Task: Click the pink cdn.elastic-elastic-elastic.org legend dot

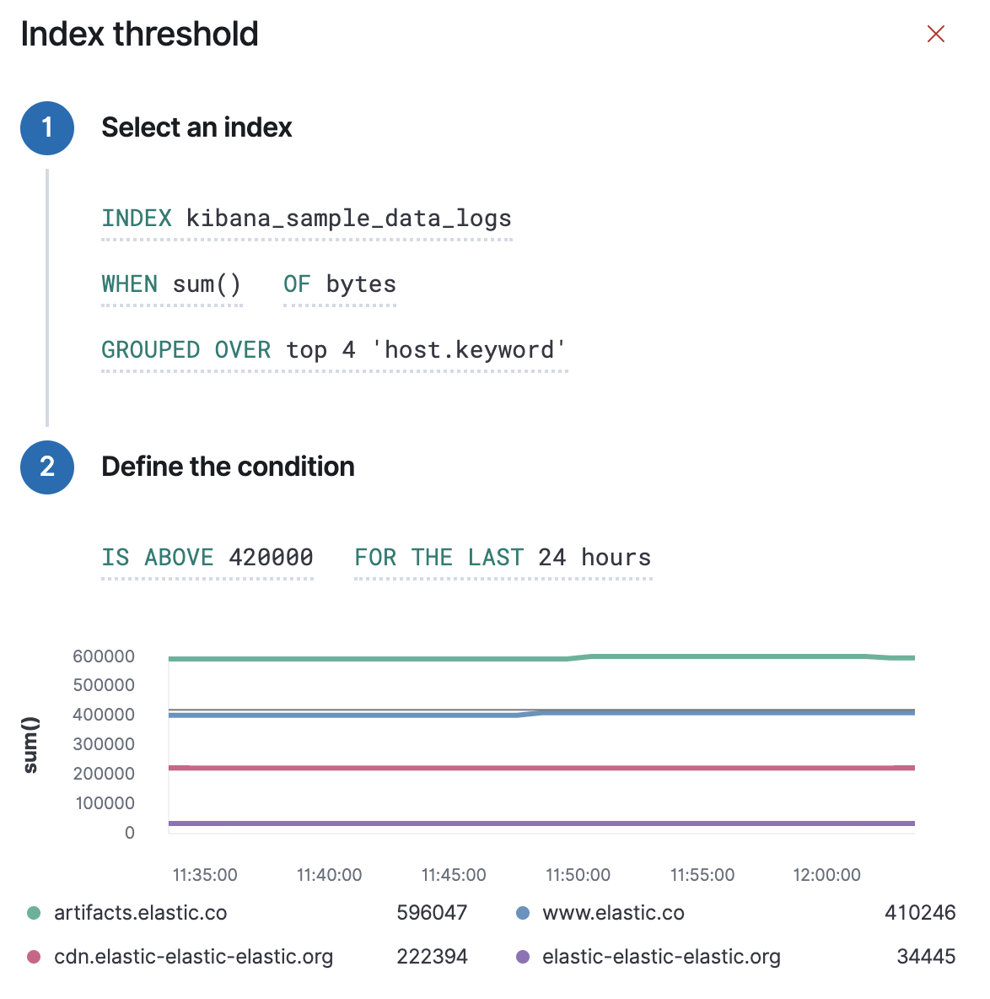Action: (x=34, y=957)
